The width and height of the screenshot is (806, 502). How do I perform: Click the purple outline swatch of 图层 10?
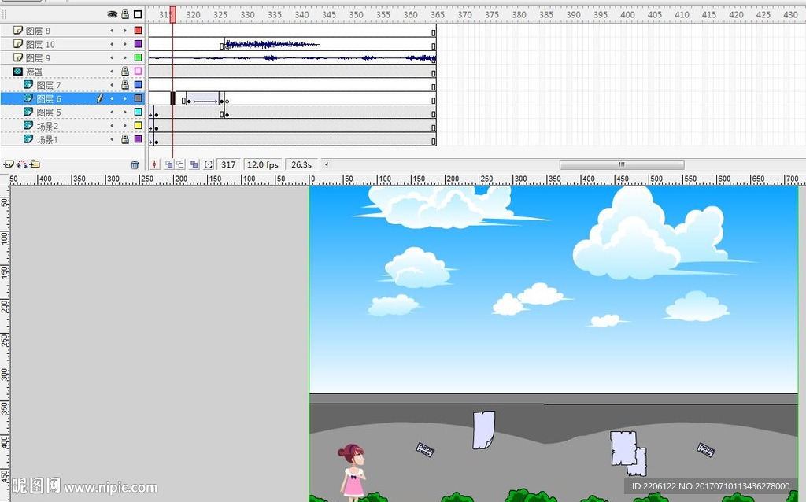138,44
